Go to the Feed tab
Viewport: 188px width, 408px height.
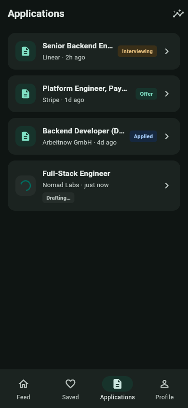(23, 389)
